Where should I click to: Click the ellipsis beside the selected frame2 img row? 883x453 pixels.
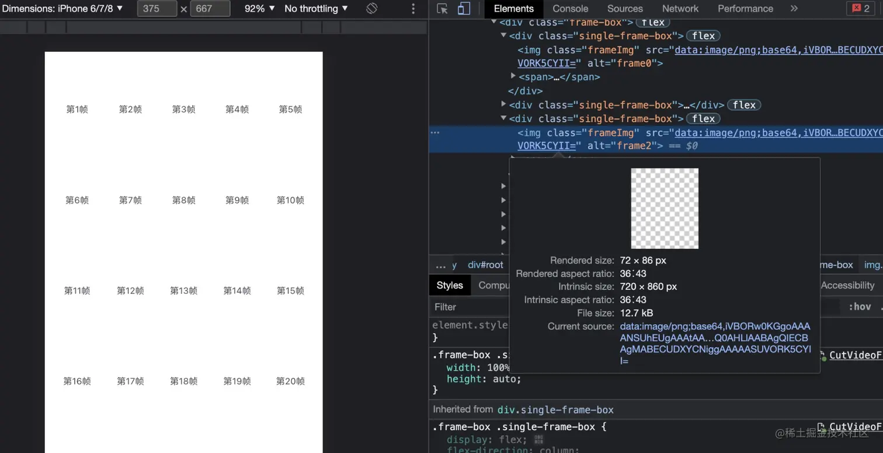coord(435,133)
